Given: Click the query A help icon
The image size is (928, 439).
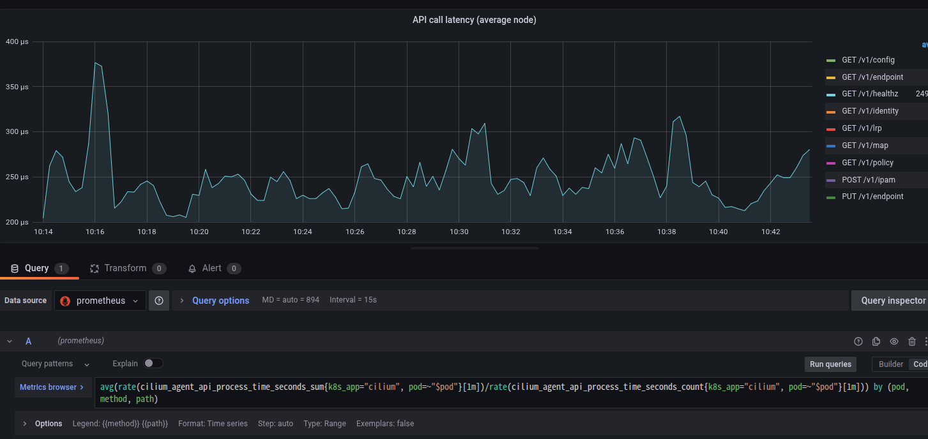Looking at the screenshot, I should coord(858,341).
